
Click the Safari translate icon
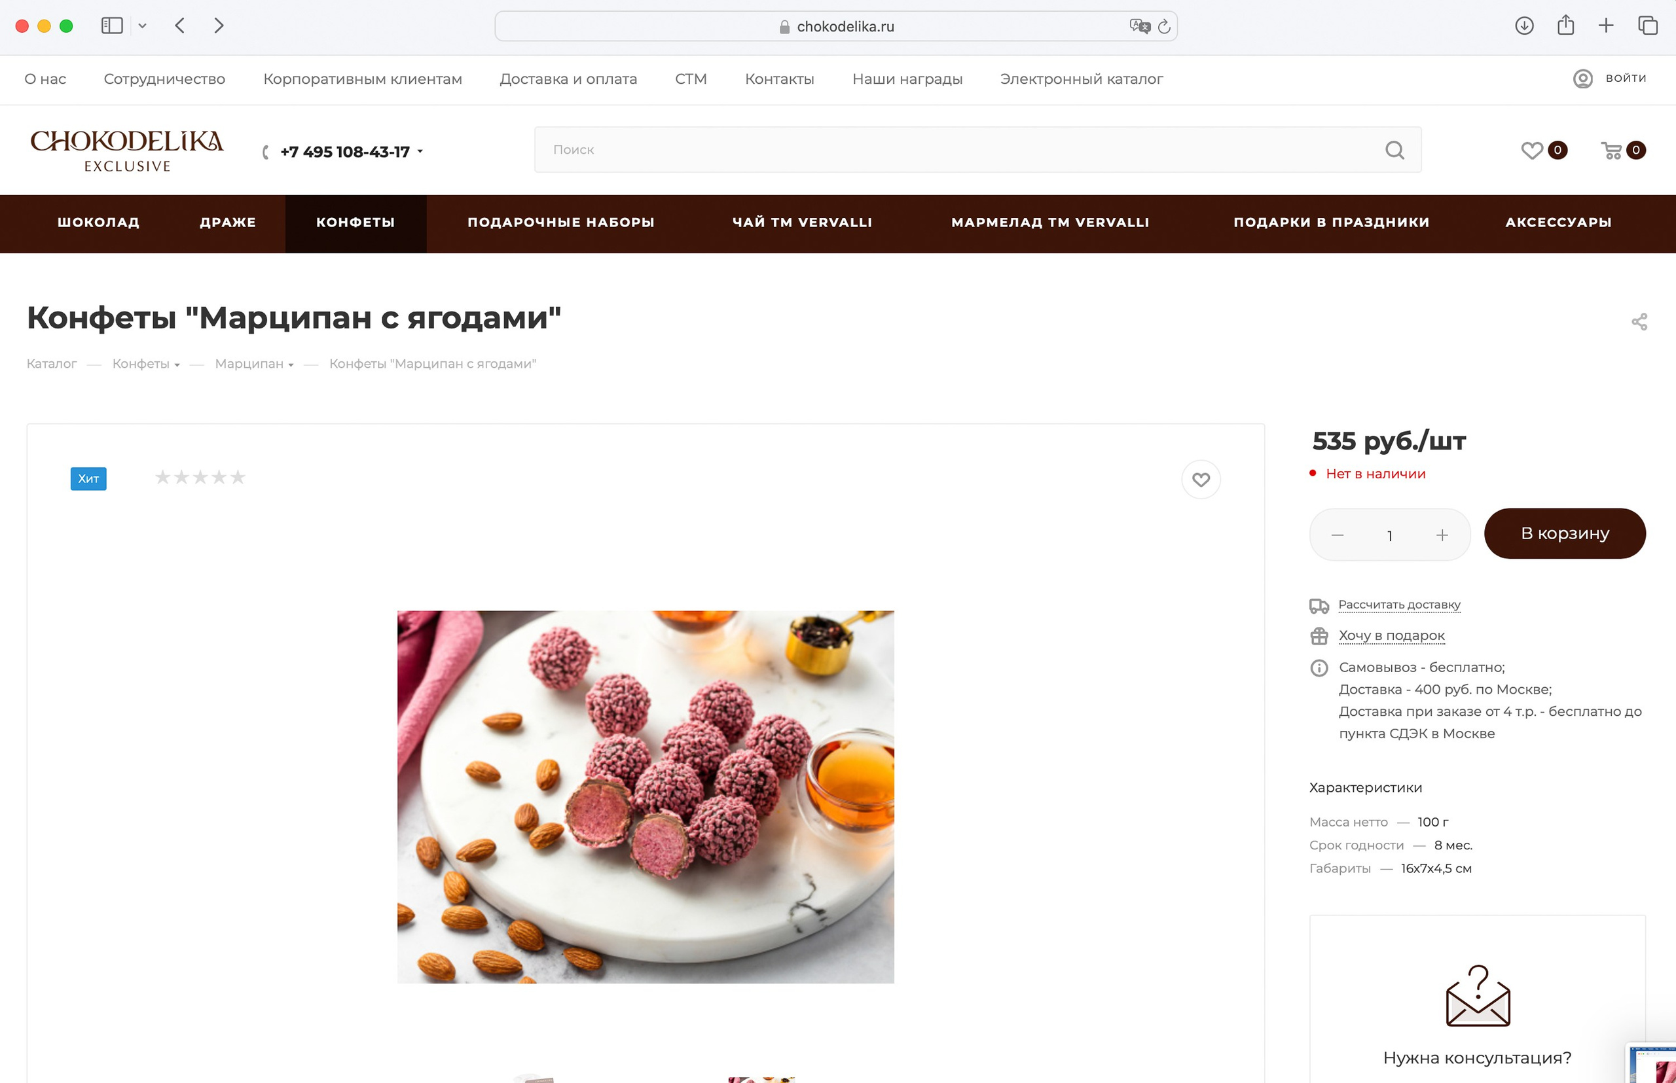(x=1139, y=27)
